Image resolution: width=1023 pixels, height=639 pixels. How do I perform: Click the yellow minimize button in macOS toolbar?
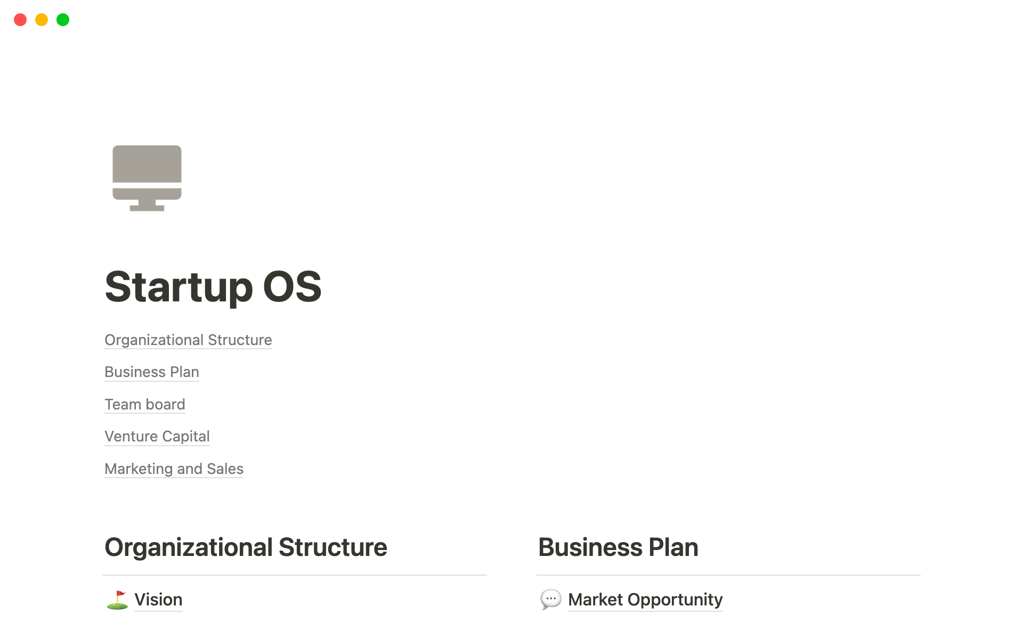(40, 20)
